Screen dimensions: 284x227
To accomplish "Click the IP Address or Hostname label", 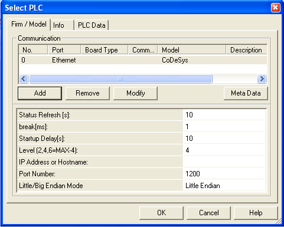I will [53, 162].
